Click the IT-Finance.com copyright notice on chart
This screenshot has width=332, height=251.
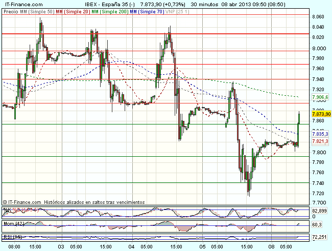73,202
